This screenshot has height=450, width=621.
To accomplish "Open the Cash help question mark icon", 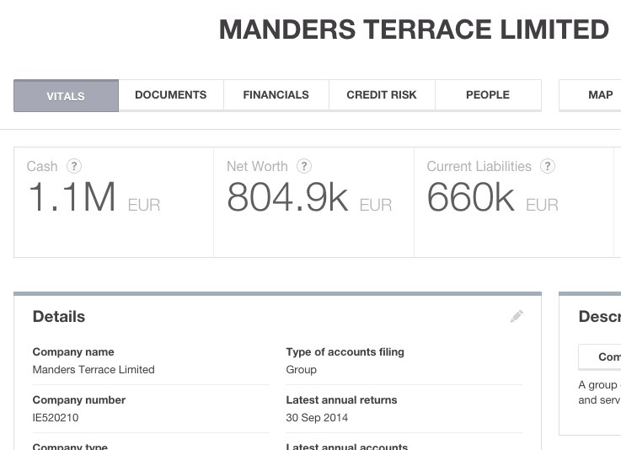I will pyautogui.click(x=74, y=166).
